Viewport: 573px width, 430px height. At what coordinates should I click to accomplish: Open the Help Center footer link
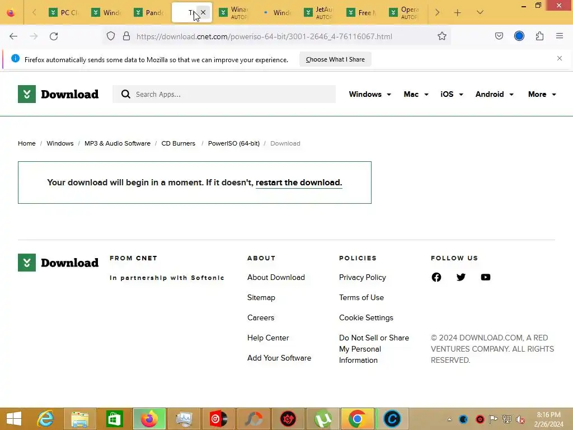(268, 338)
